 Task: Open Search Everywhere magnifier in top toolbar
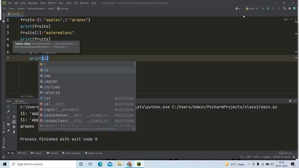(x=285, y=8)
